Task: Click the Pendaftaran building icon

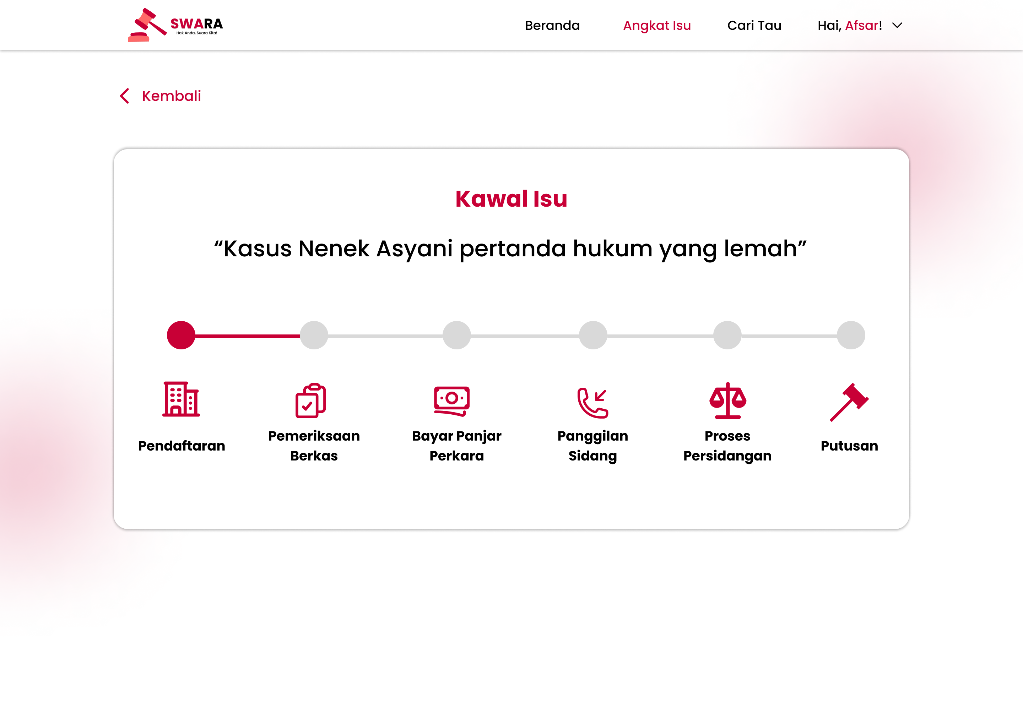Action: pos(181,399)
